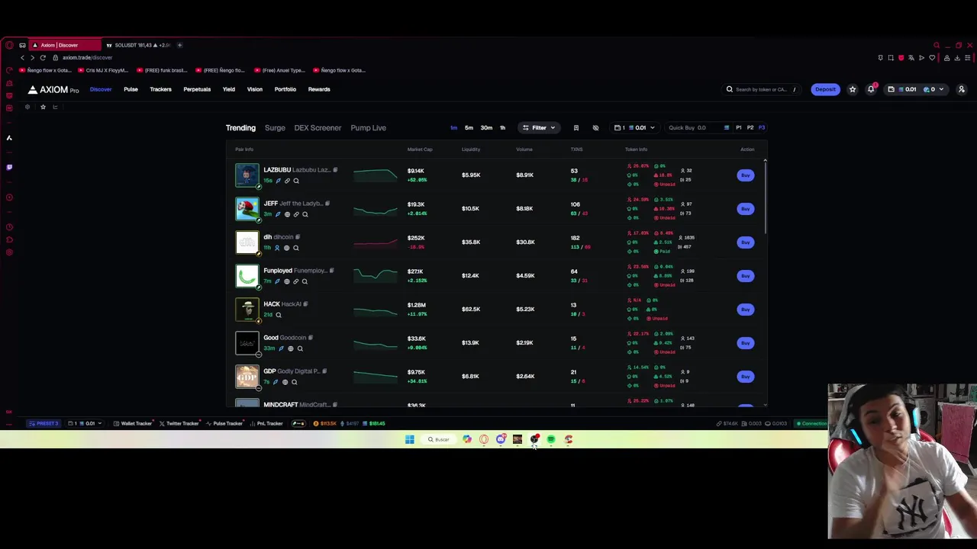Click the browser reload icon

(x=43, y=57)
